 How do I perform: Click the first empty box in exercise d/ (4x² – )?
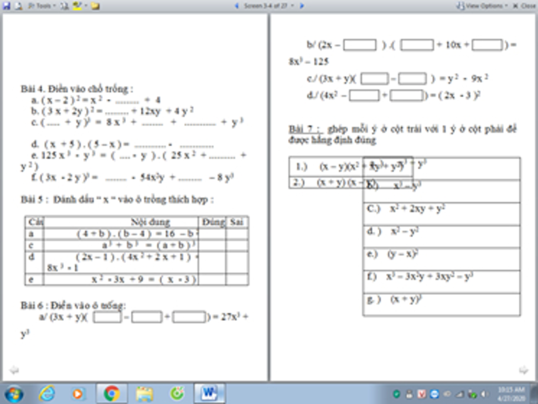[364, 95]
